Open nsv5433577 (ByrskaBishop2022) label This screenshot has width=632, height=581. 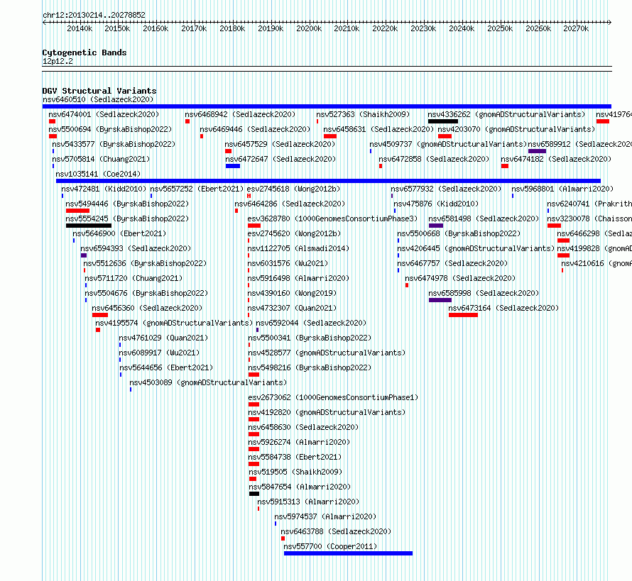[114, 144]
